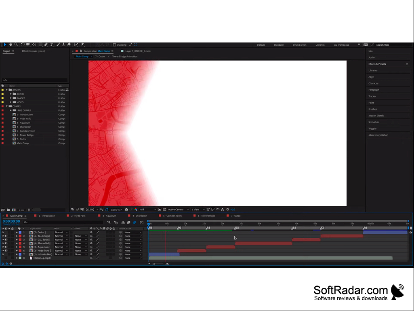The image size is (414, 311).
Task: Select the Standard workspace
Action: [279, 45]
